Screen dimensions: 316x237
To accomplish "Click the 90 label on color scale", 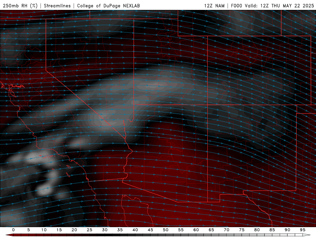I will (x=287, y=230).
